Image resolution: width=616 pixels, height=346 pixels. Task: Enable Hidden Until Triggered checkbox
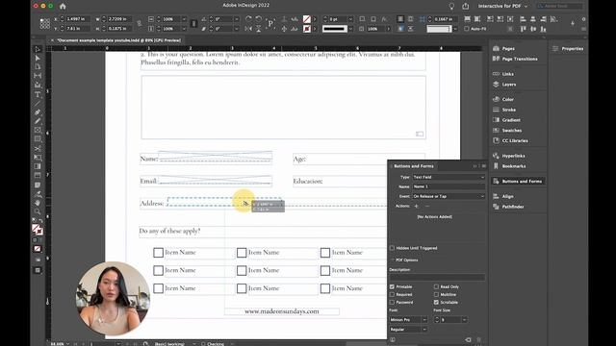pos(392,248)
